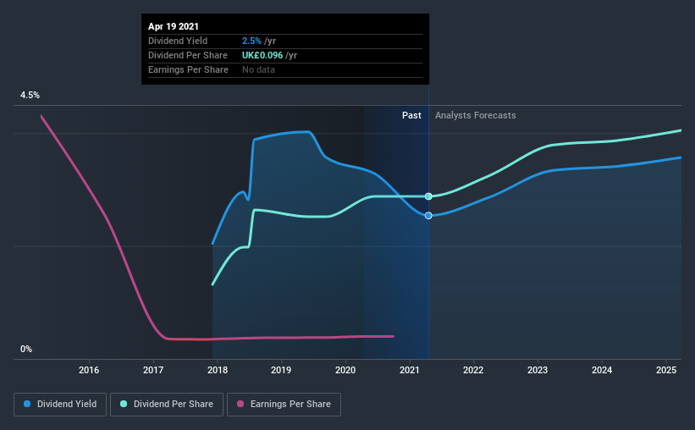Viewport: 695px width, 430px height.
Task: Click the 2018 x-axis label
Action: click(218, 370)
